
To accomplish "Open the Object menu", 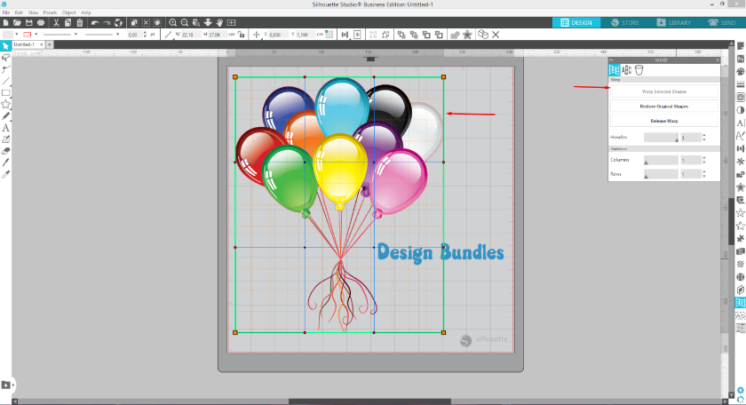I will coord(69,12).
